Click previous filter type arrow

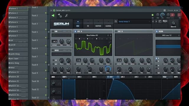pos(179,35)
